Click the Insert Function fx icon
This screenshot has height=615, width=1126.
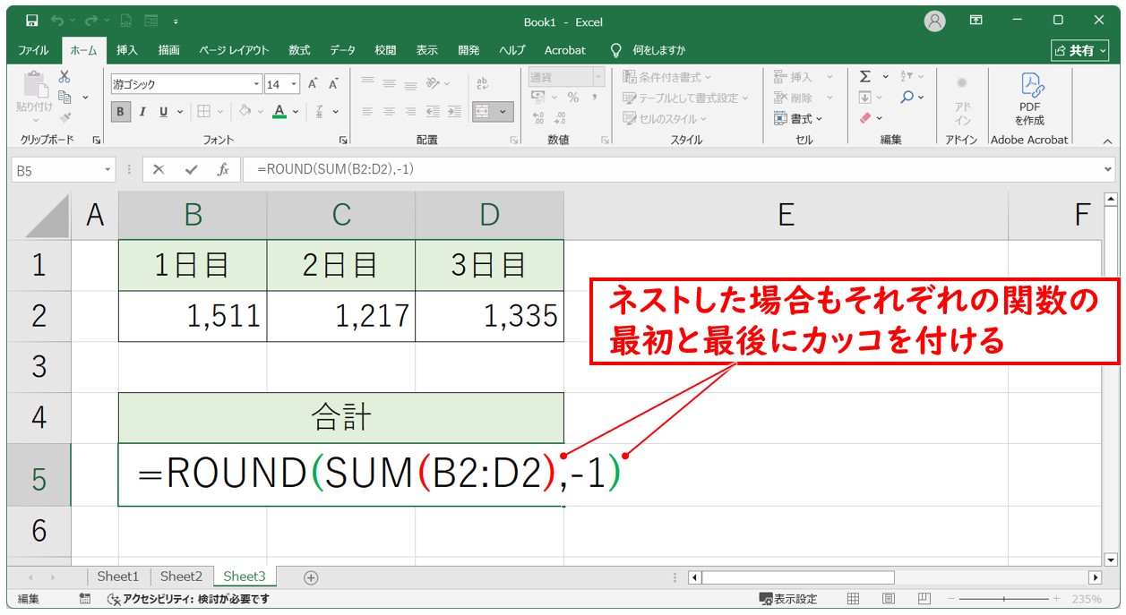[224, 169]
